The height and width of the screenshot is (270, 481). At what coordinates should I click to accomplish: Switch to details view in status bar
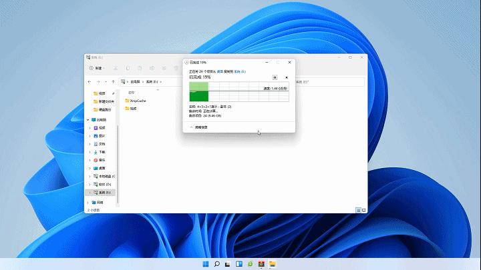(358, 210)
